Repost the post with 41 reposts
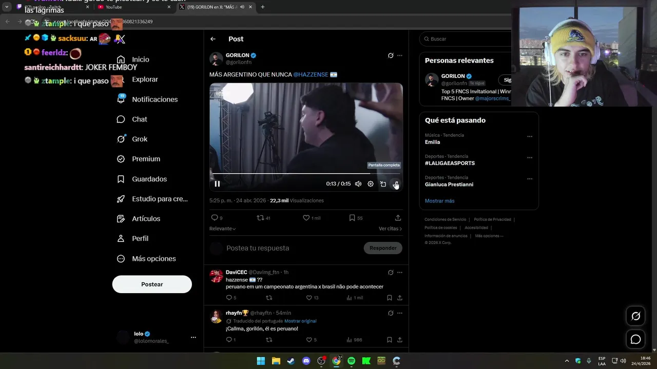This screenshot has width=657, height=369. 260,218
